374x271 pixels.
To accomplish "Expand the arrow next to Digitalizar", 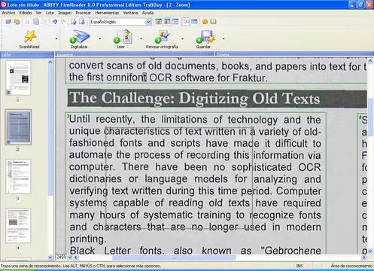I will tap(100, 39).
